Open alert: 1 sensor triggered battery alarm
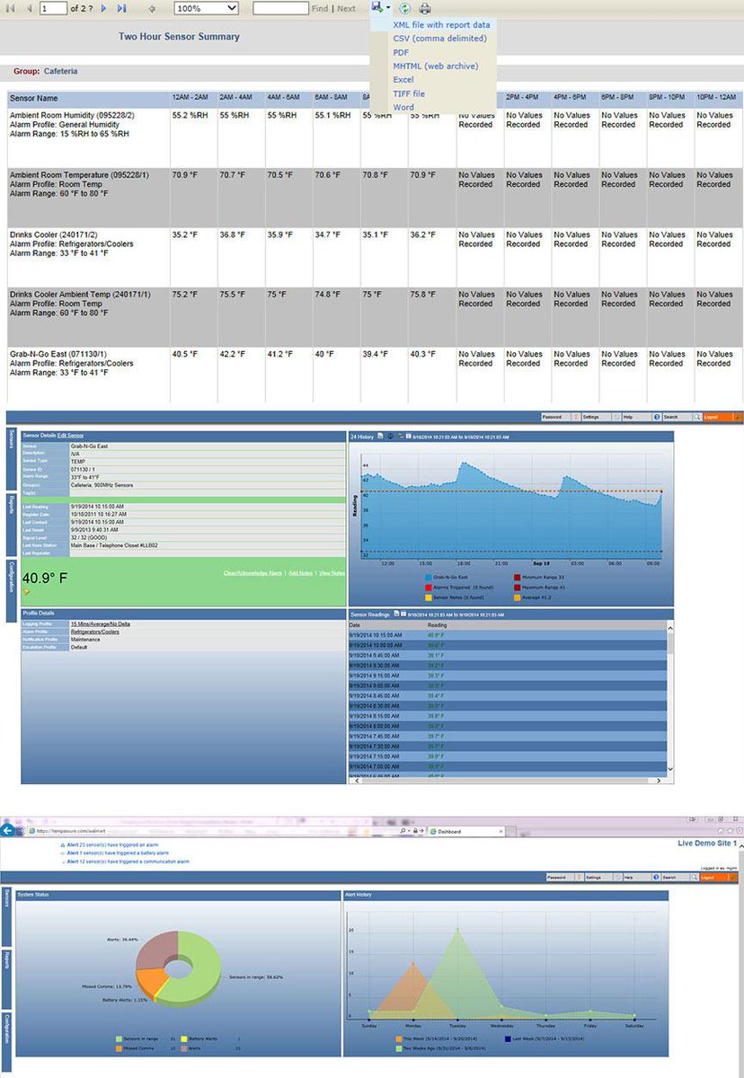Screen dimensions: 744x1078 [118, 853]
